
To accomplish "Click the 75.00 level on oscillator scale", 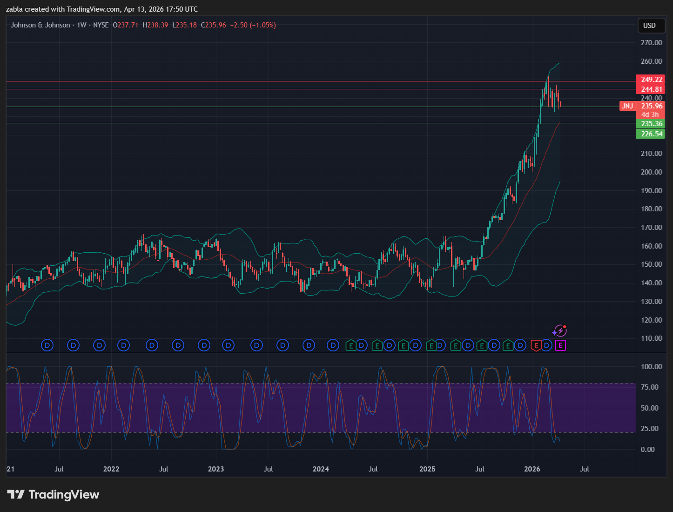I will pos(649,387).
